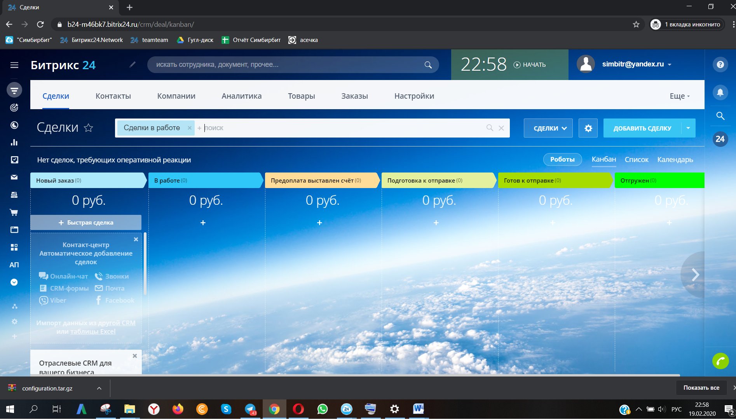The width and height of the screenshot is (736, 420).
Task: Click the green phone call button
Action: [720, 361]
